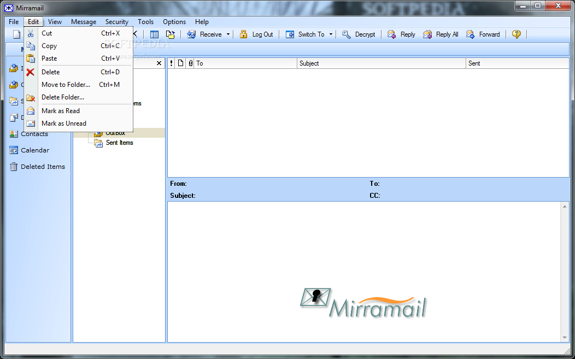Image resolution: width=575 pixels, height=359 pixels.
Task: Click the Forward envelope icon
Action: tap(471, 34)
